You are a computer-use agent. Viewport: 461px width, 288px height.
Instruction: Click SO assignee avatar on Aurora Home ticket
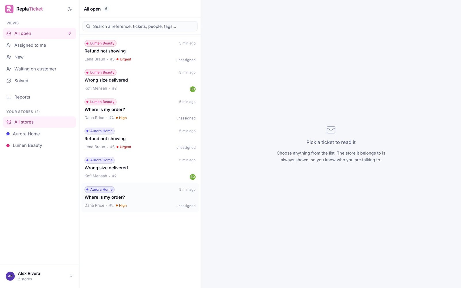[193, 177]
